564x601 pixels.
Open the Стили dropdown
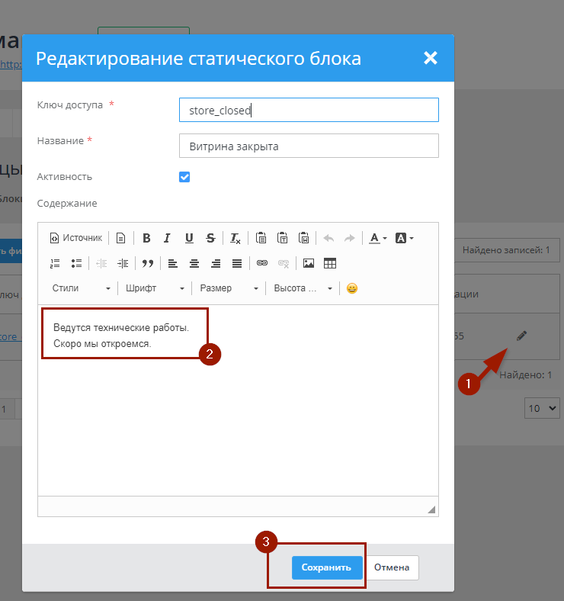[x=81, y=288]
